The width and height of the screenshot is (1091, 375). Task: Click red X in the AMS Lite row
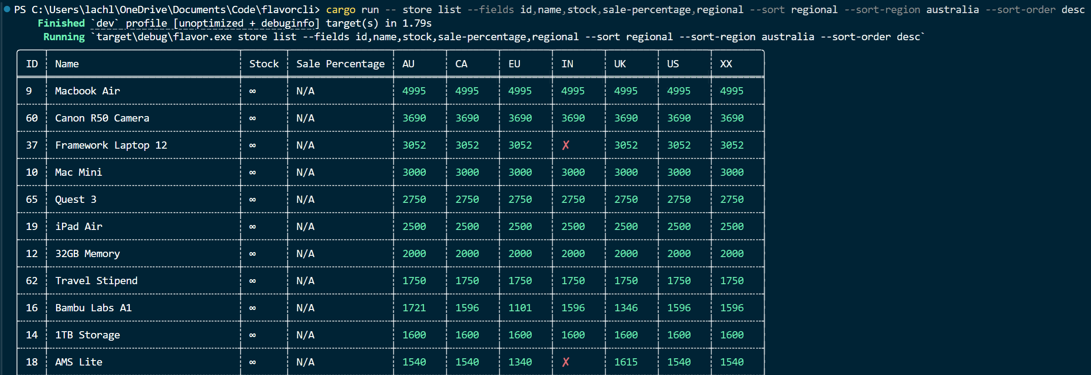[566, 362]
